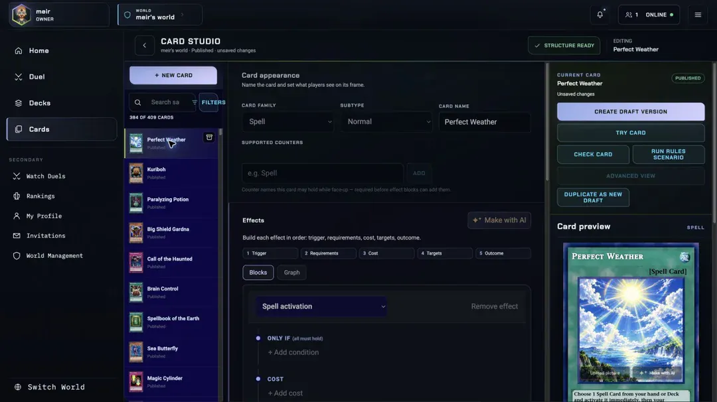Click Add condition link
The image size is (717, 402).
click(x=293, y=352)
